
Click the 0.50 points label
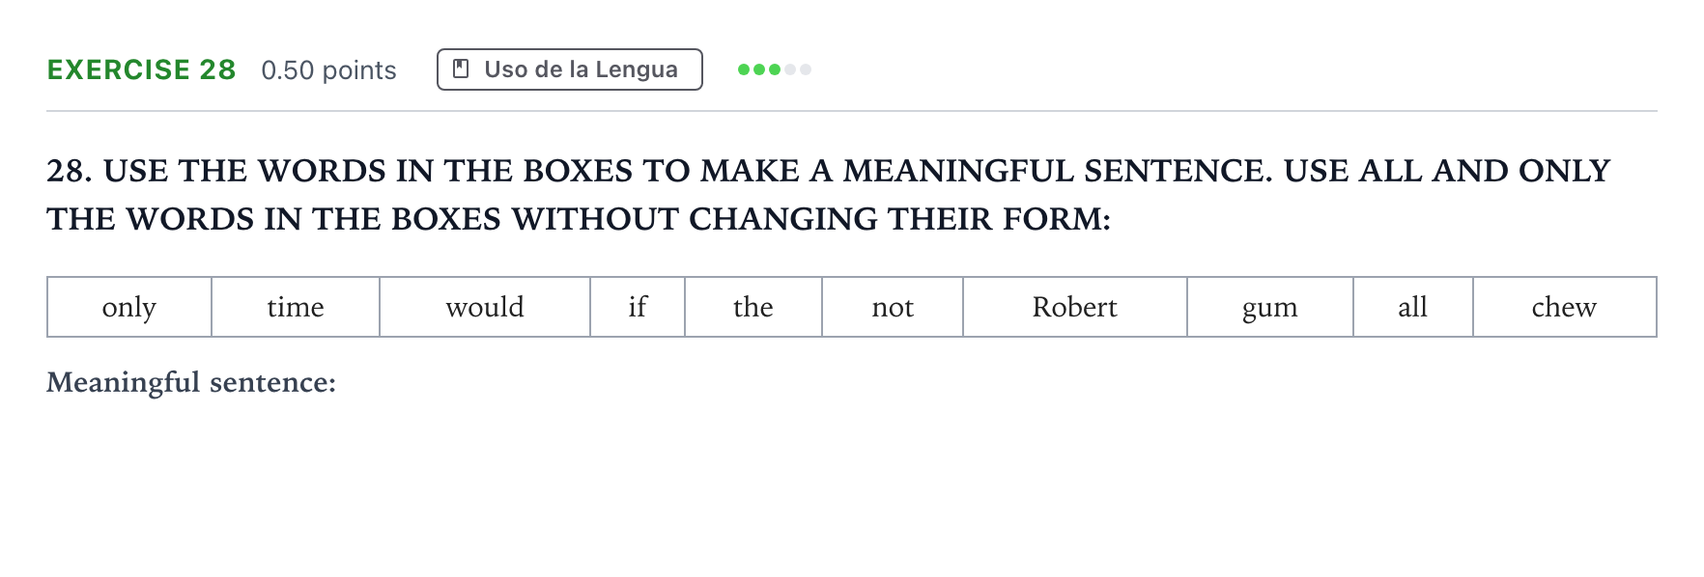pos(328,70)
